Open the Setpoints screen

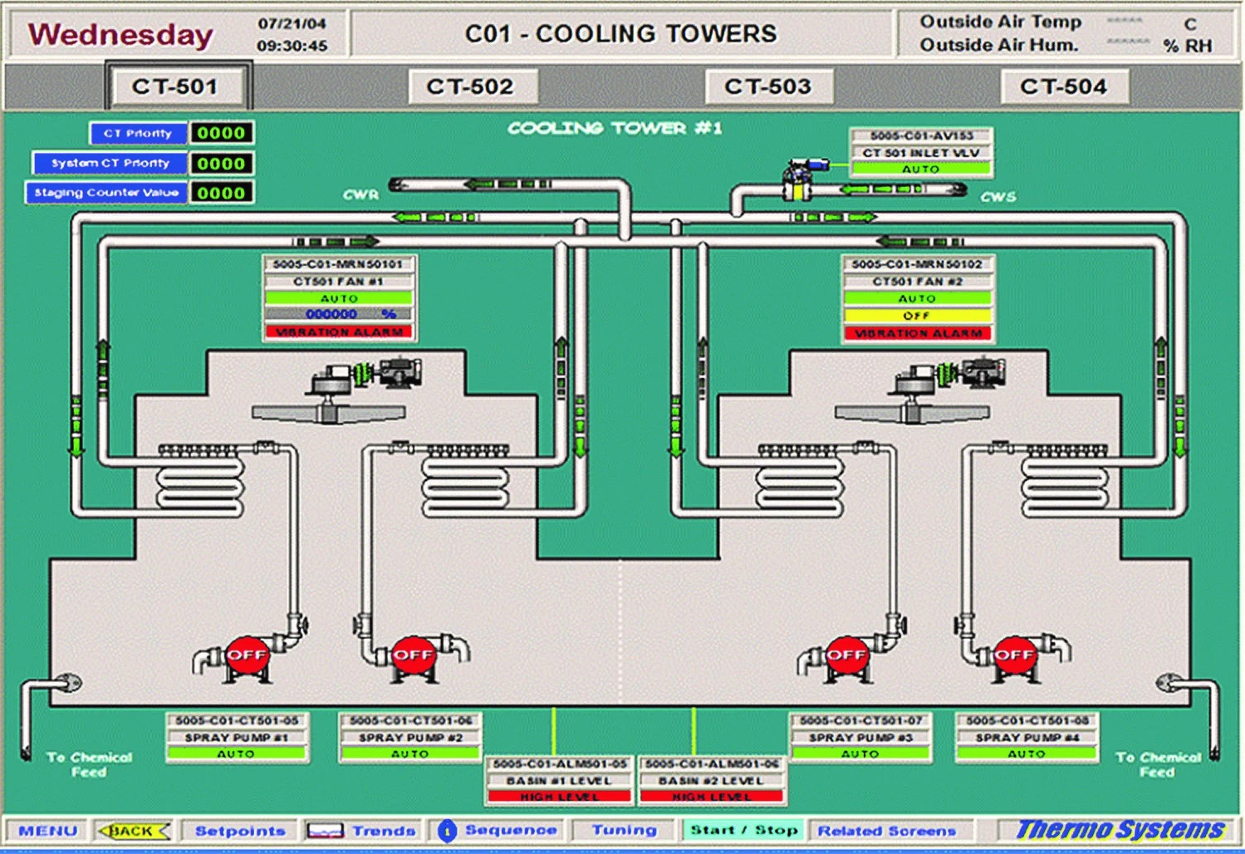(239, 830)
